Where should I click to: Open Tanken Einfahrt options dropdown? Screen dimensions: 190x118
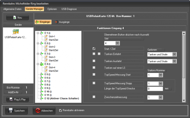174,54
